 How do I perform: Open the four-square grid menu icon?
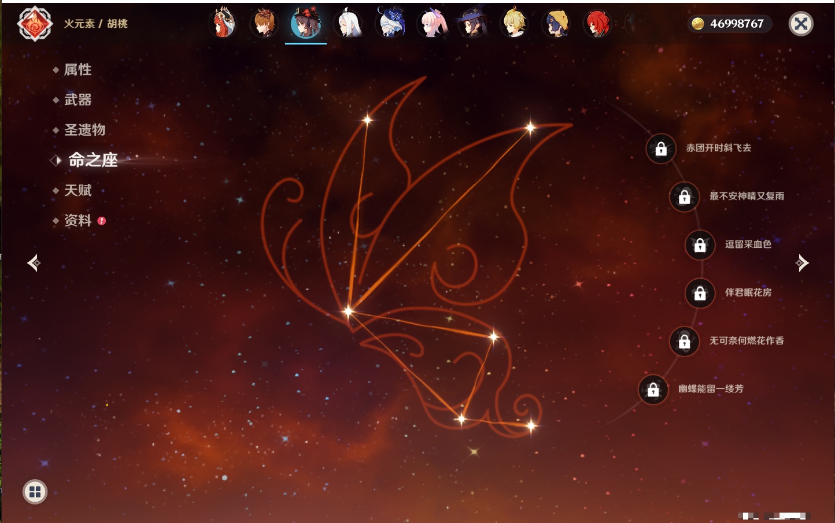(35, 492)
